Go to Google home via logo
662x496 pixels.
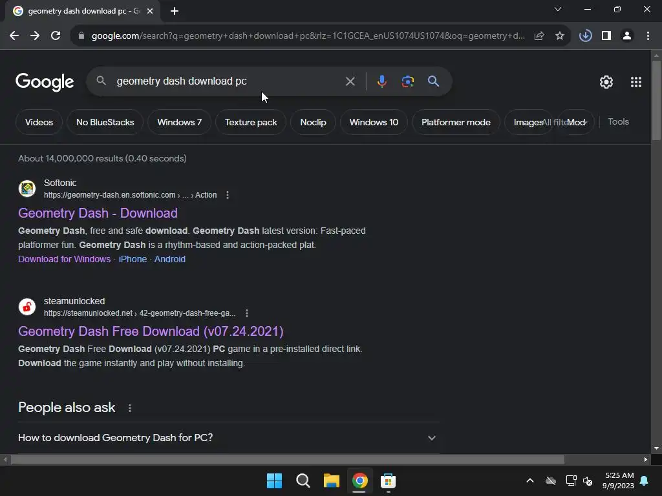45,82
